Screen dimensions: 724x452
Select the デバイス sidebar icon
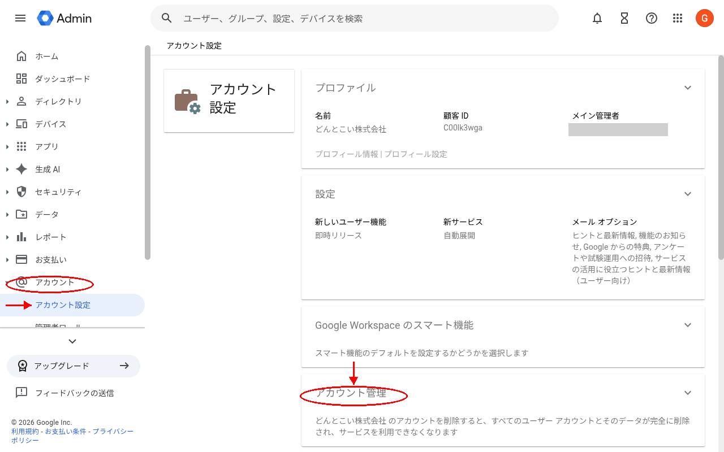coord(21,124)
